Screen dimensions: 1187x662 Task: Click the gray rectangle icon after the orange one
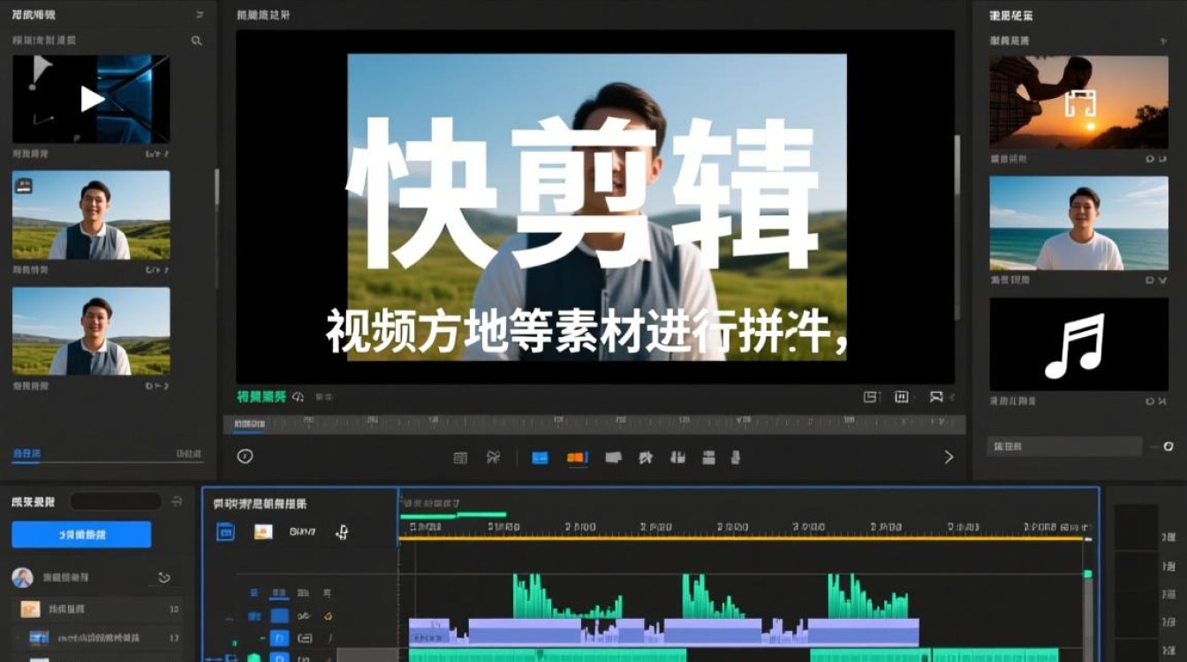[x=614, y=457]
